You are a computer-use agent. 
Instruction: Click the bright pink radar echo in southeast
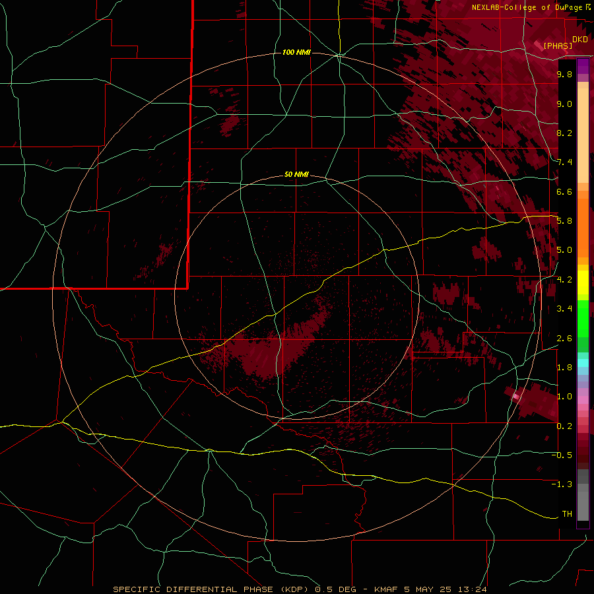pos(515,397)
